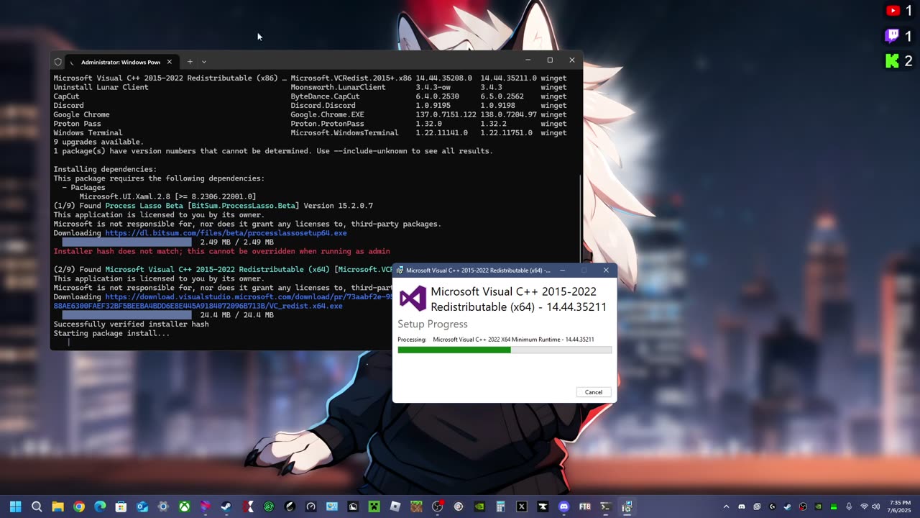Open the clock showing 7:35 PM
This screenshot has height=518, width=920.
point(900,506)
